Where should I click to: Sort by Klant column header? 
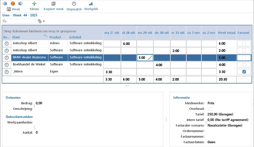point(30,37)
